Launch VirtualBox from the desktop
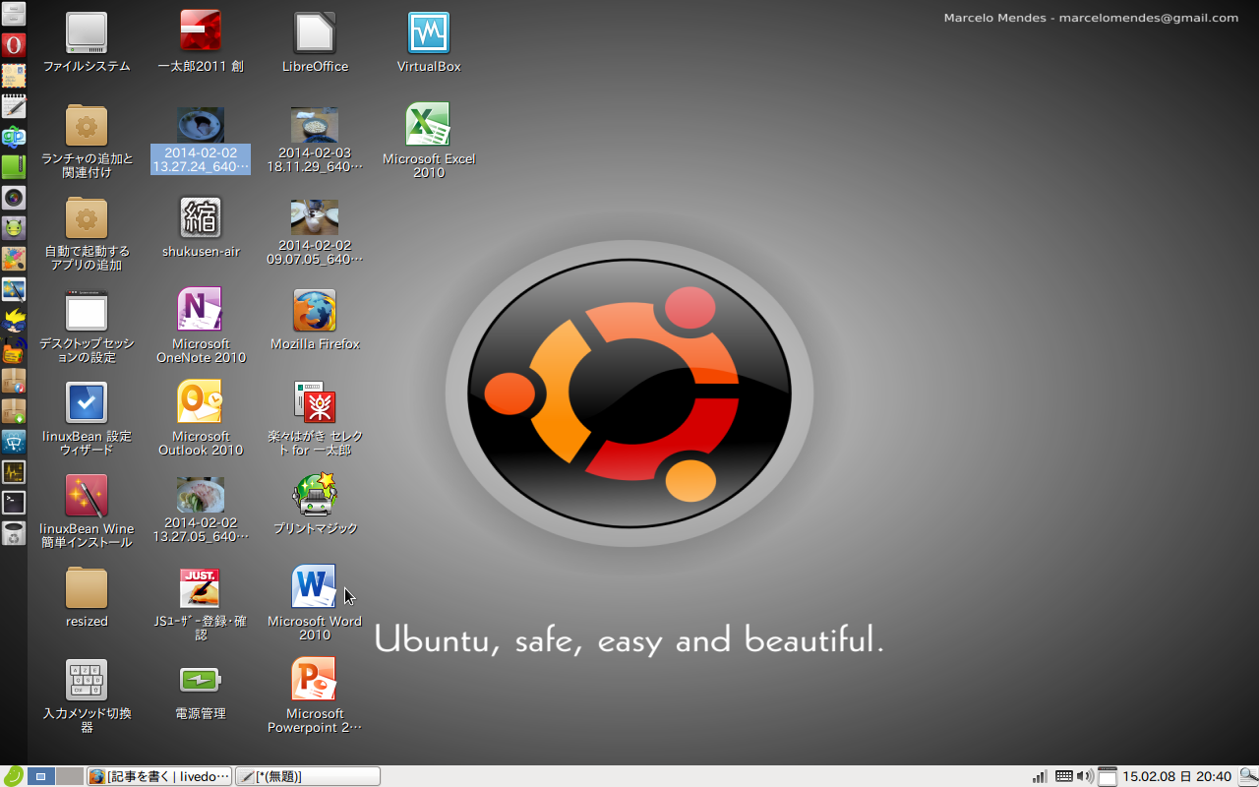This screenshot has width=1259, height=787. pos(429,33)
